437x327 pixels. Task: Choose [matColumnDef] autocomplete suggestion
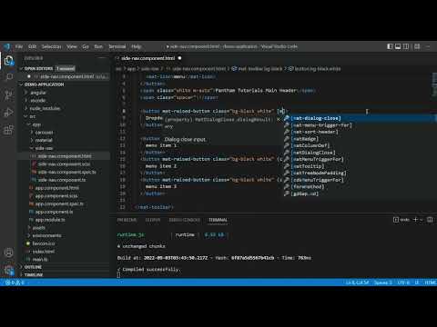point(310,145)
